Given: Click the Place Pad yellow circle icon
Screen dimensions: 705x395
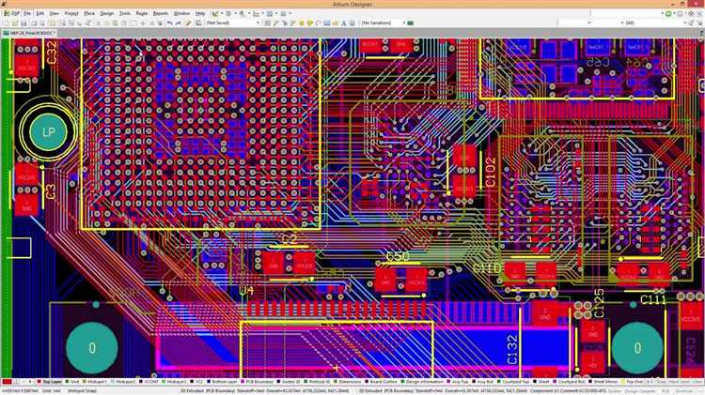Looking at the screenshot, I should [x=302, y=23].
